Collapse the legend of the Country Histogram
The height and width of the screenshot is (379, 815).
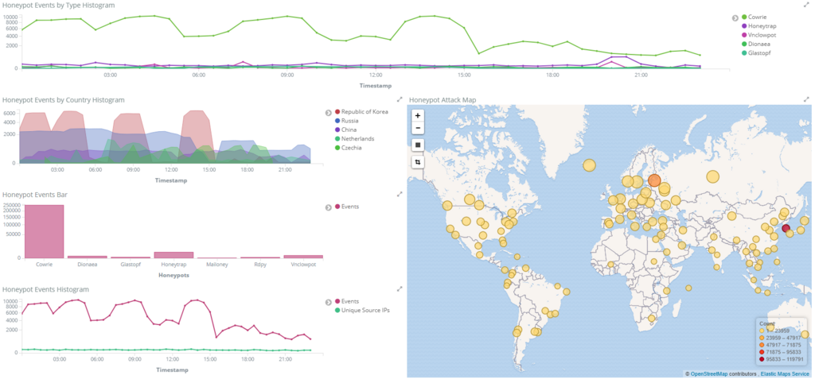329,112
